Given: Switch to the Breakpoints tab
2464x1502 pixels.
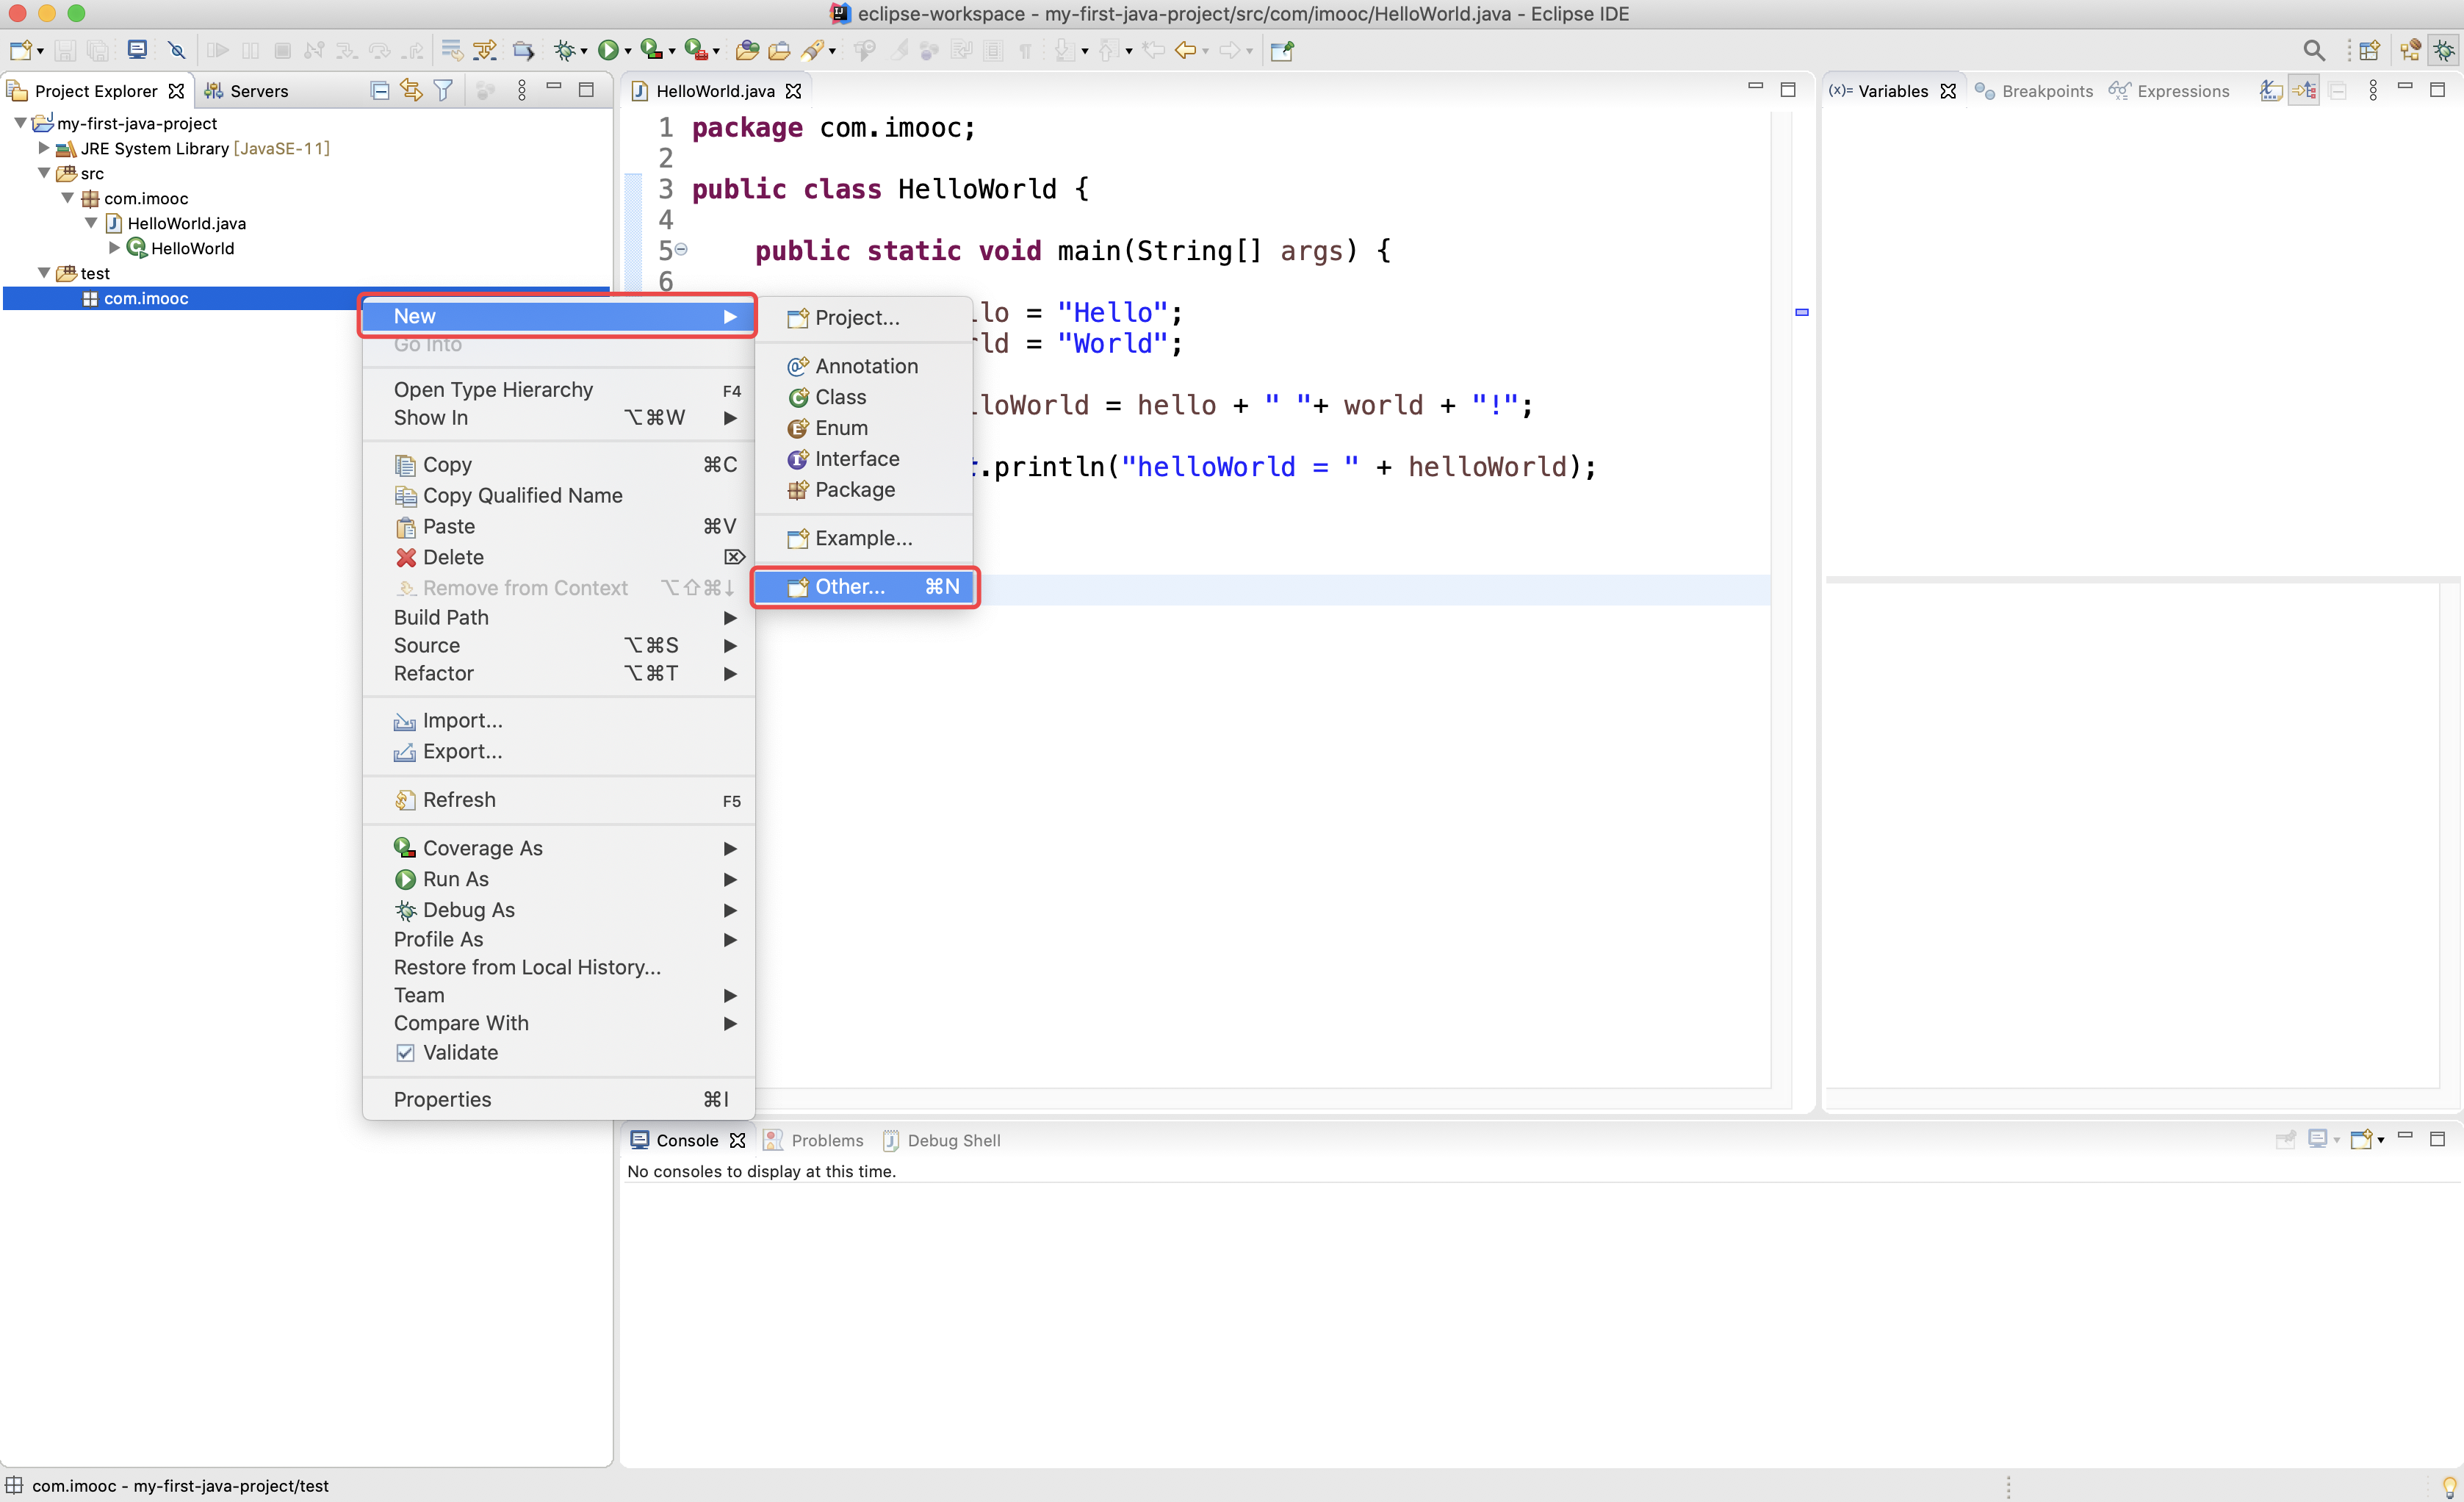Looking at the screenshot, I should 2034,91.
